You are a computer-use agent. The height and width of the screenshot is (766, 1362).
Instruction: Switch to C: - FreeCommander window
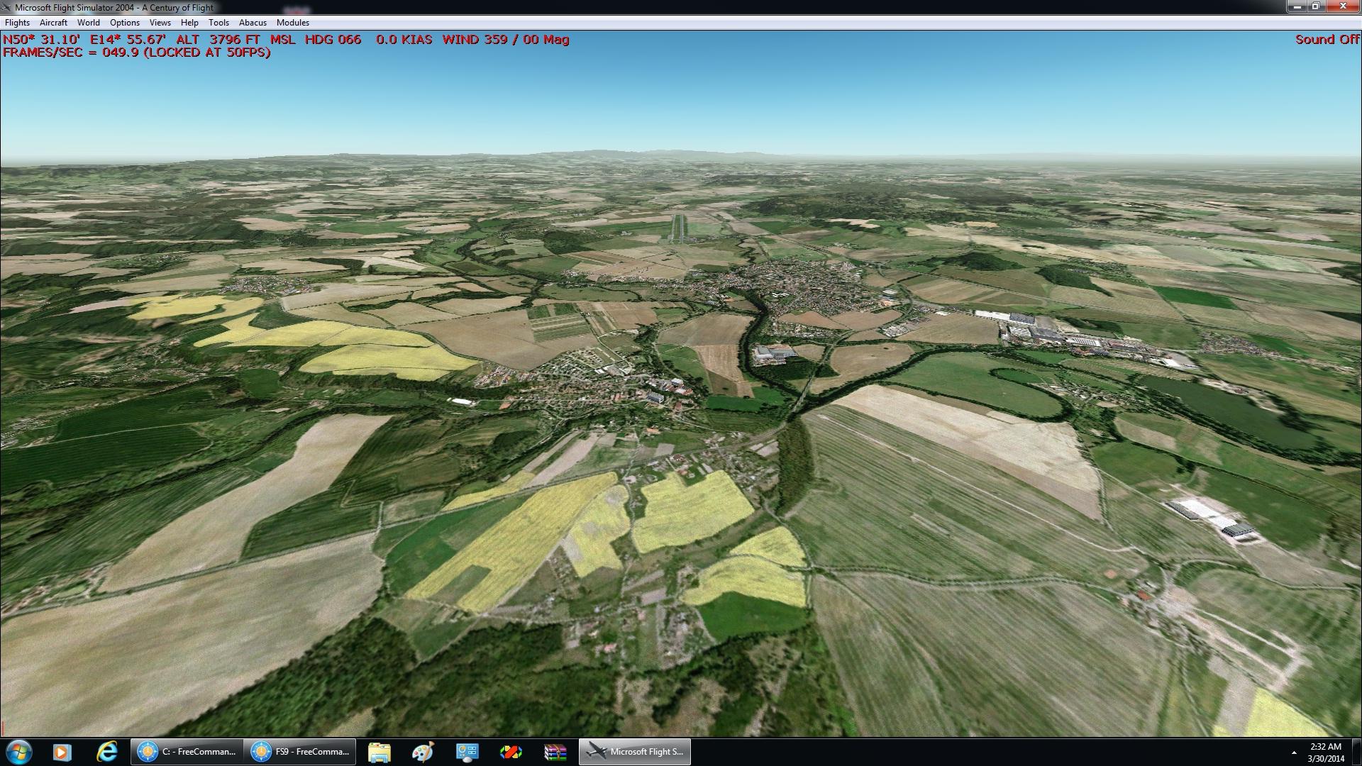click(x=187, y=752)
